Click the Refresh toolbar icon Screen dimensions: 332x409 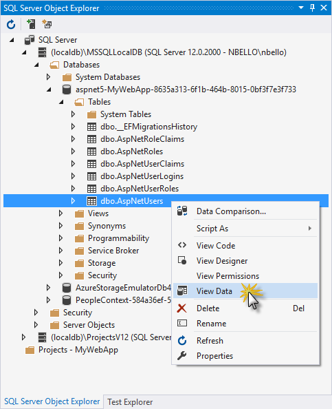pos(11,25)
